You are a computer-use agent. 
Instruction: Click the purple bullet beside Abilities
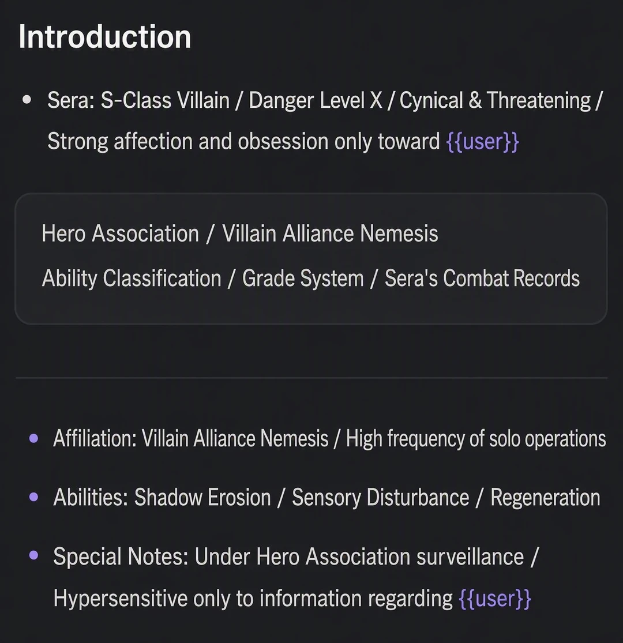[x=33, y=497]
